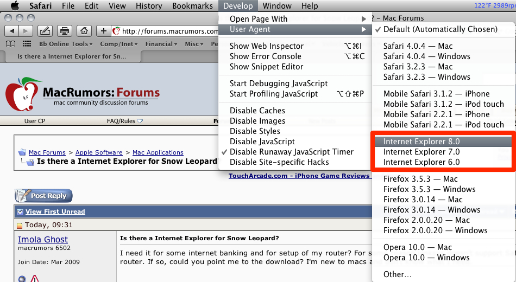Click the User CP navigation link
Image resolution: width=516 pixels, height=282 pixels.
(35, 121)
